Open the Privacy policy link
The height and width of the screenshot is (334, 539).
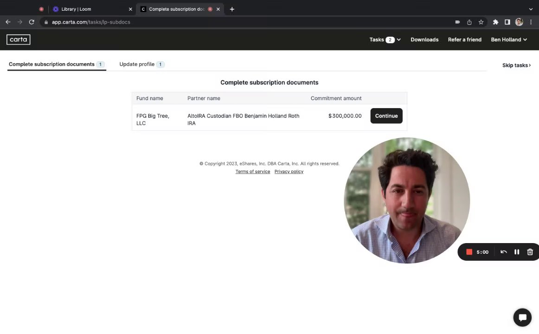289,172
